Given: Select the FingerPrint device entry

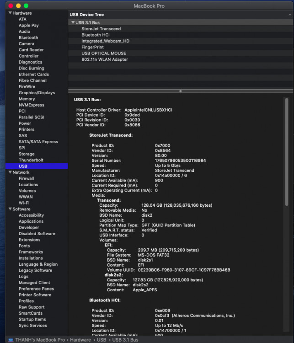Looking at the screenshot, I should tap(92, 47).
